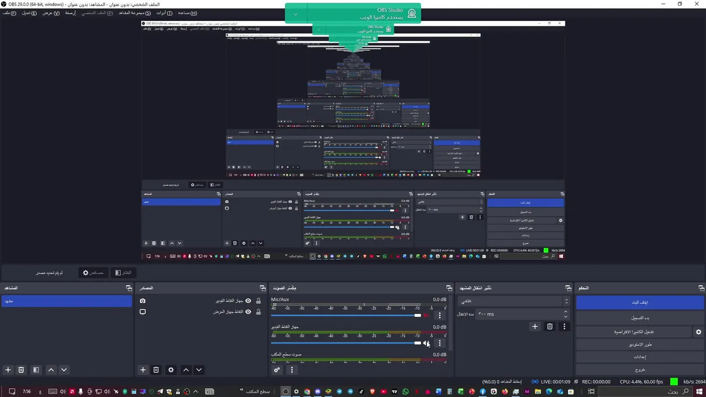
Task: Delete selected scene with trash icon
Action: click(x=21, y=370)
